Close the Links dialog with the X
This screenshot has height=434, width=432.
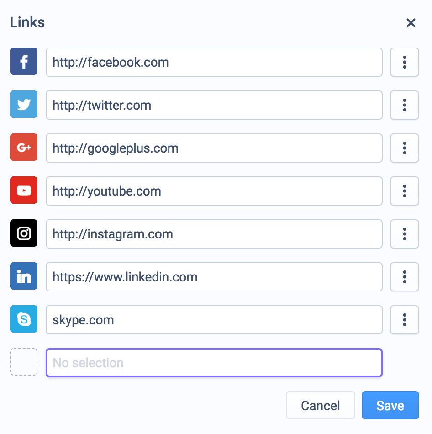click(411, 23)
